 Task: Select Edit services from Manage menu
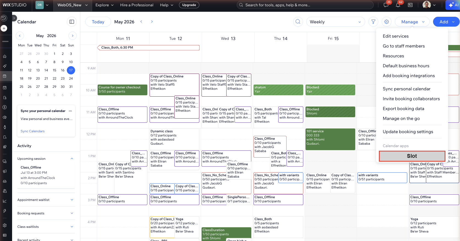(395, 36)
